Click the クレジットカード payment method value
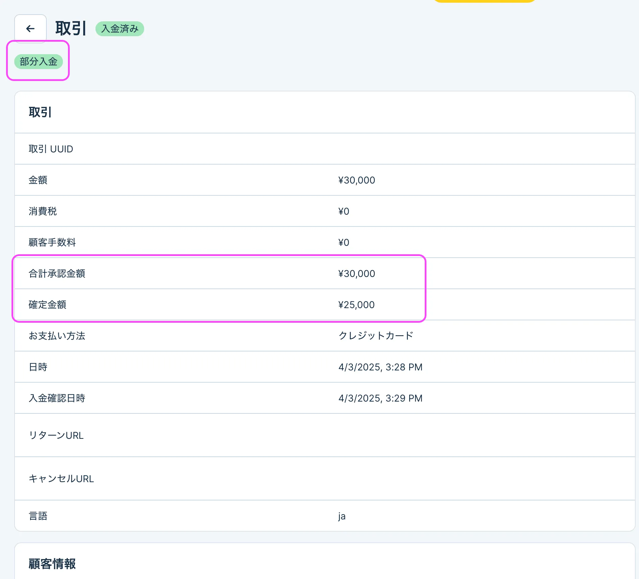 click(376, 336)
